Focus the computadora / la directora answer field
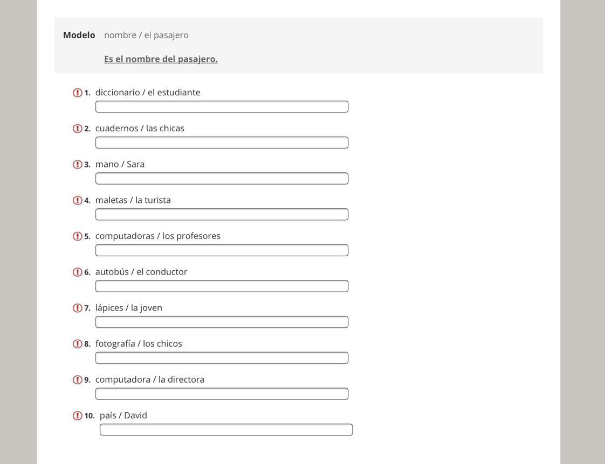The image size is (605, 464). [x=222, y=394]
